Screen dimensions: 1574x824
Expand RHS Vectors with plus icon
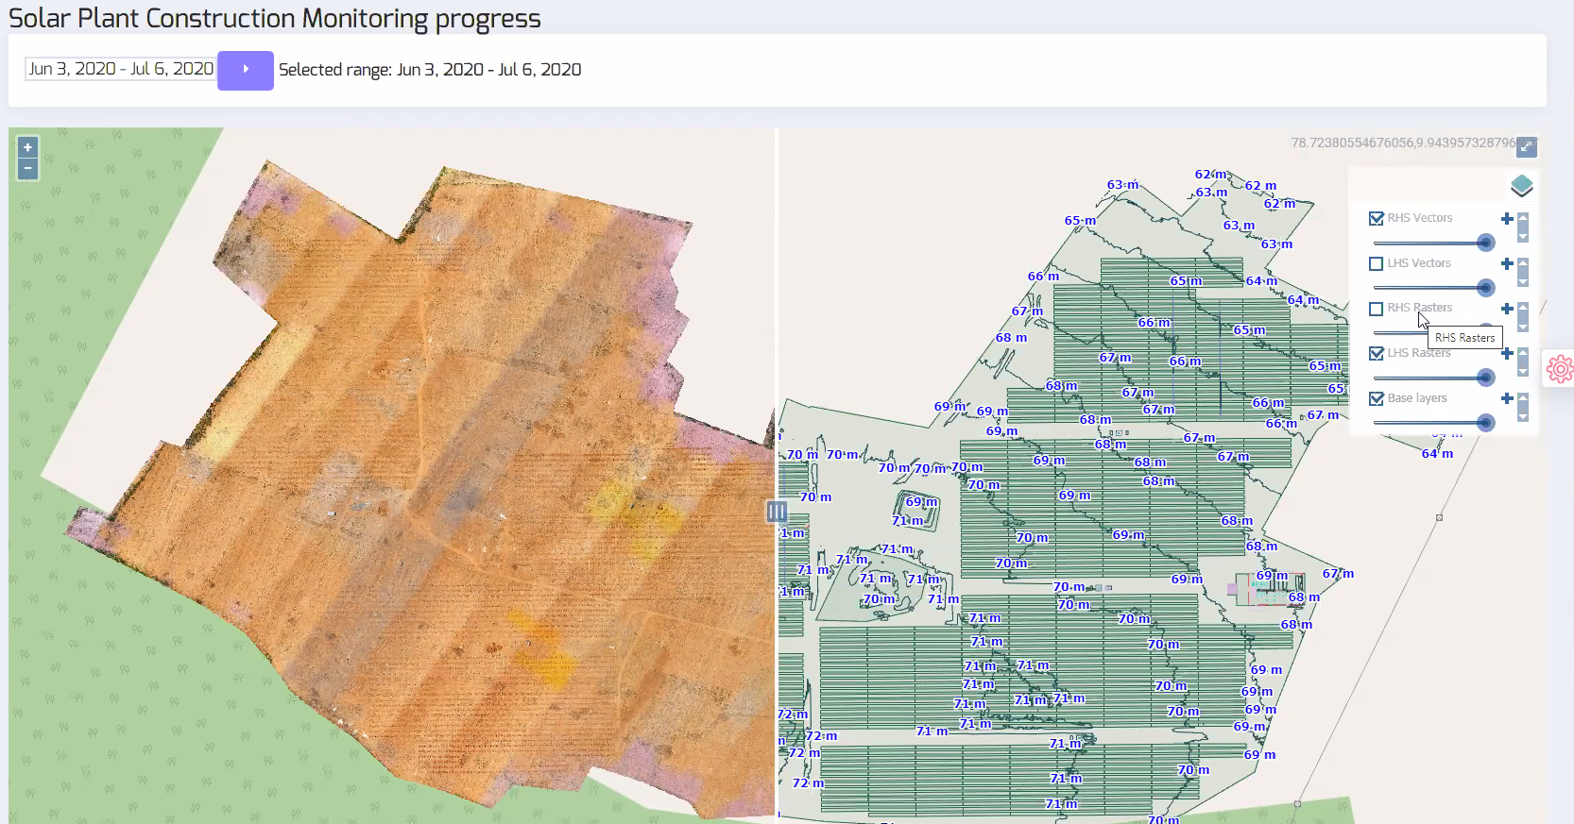[x=1507, y=219]
